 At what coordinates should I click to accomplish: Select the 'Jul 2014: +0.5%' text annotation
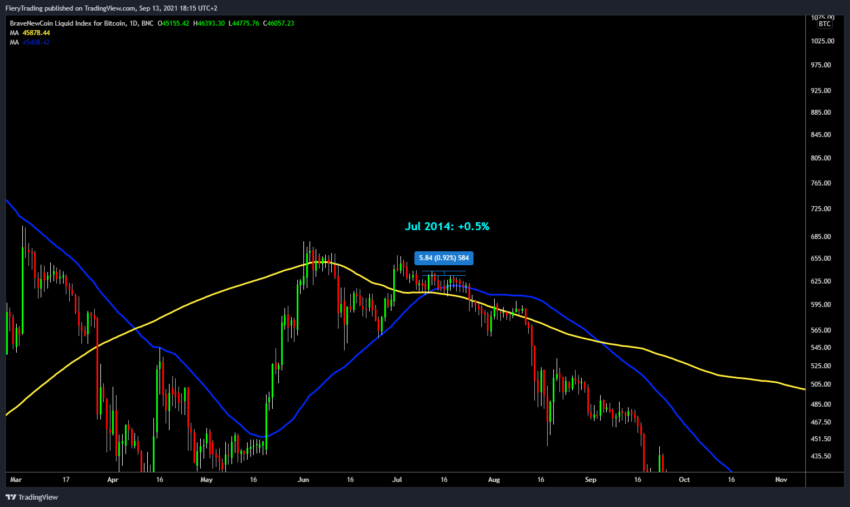point(447,226)
